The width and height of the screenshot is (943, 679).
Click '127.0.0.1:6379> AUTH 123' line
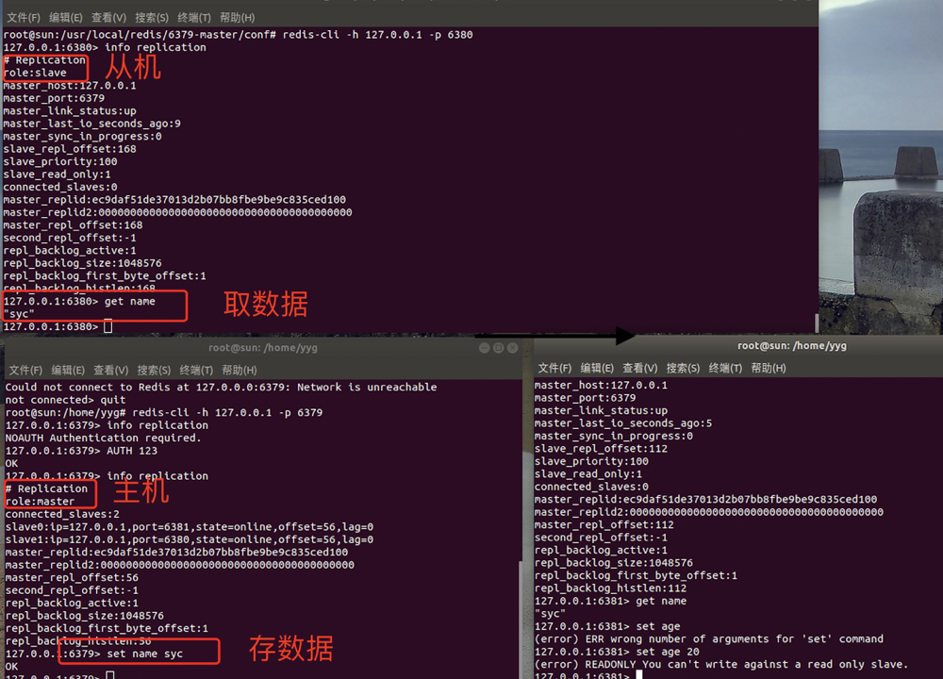(81, 451)
